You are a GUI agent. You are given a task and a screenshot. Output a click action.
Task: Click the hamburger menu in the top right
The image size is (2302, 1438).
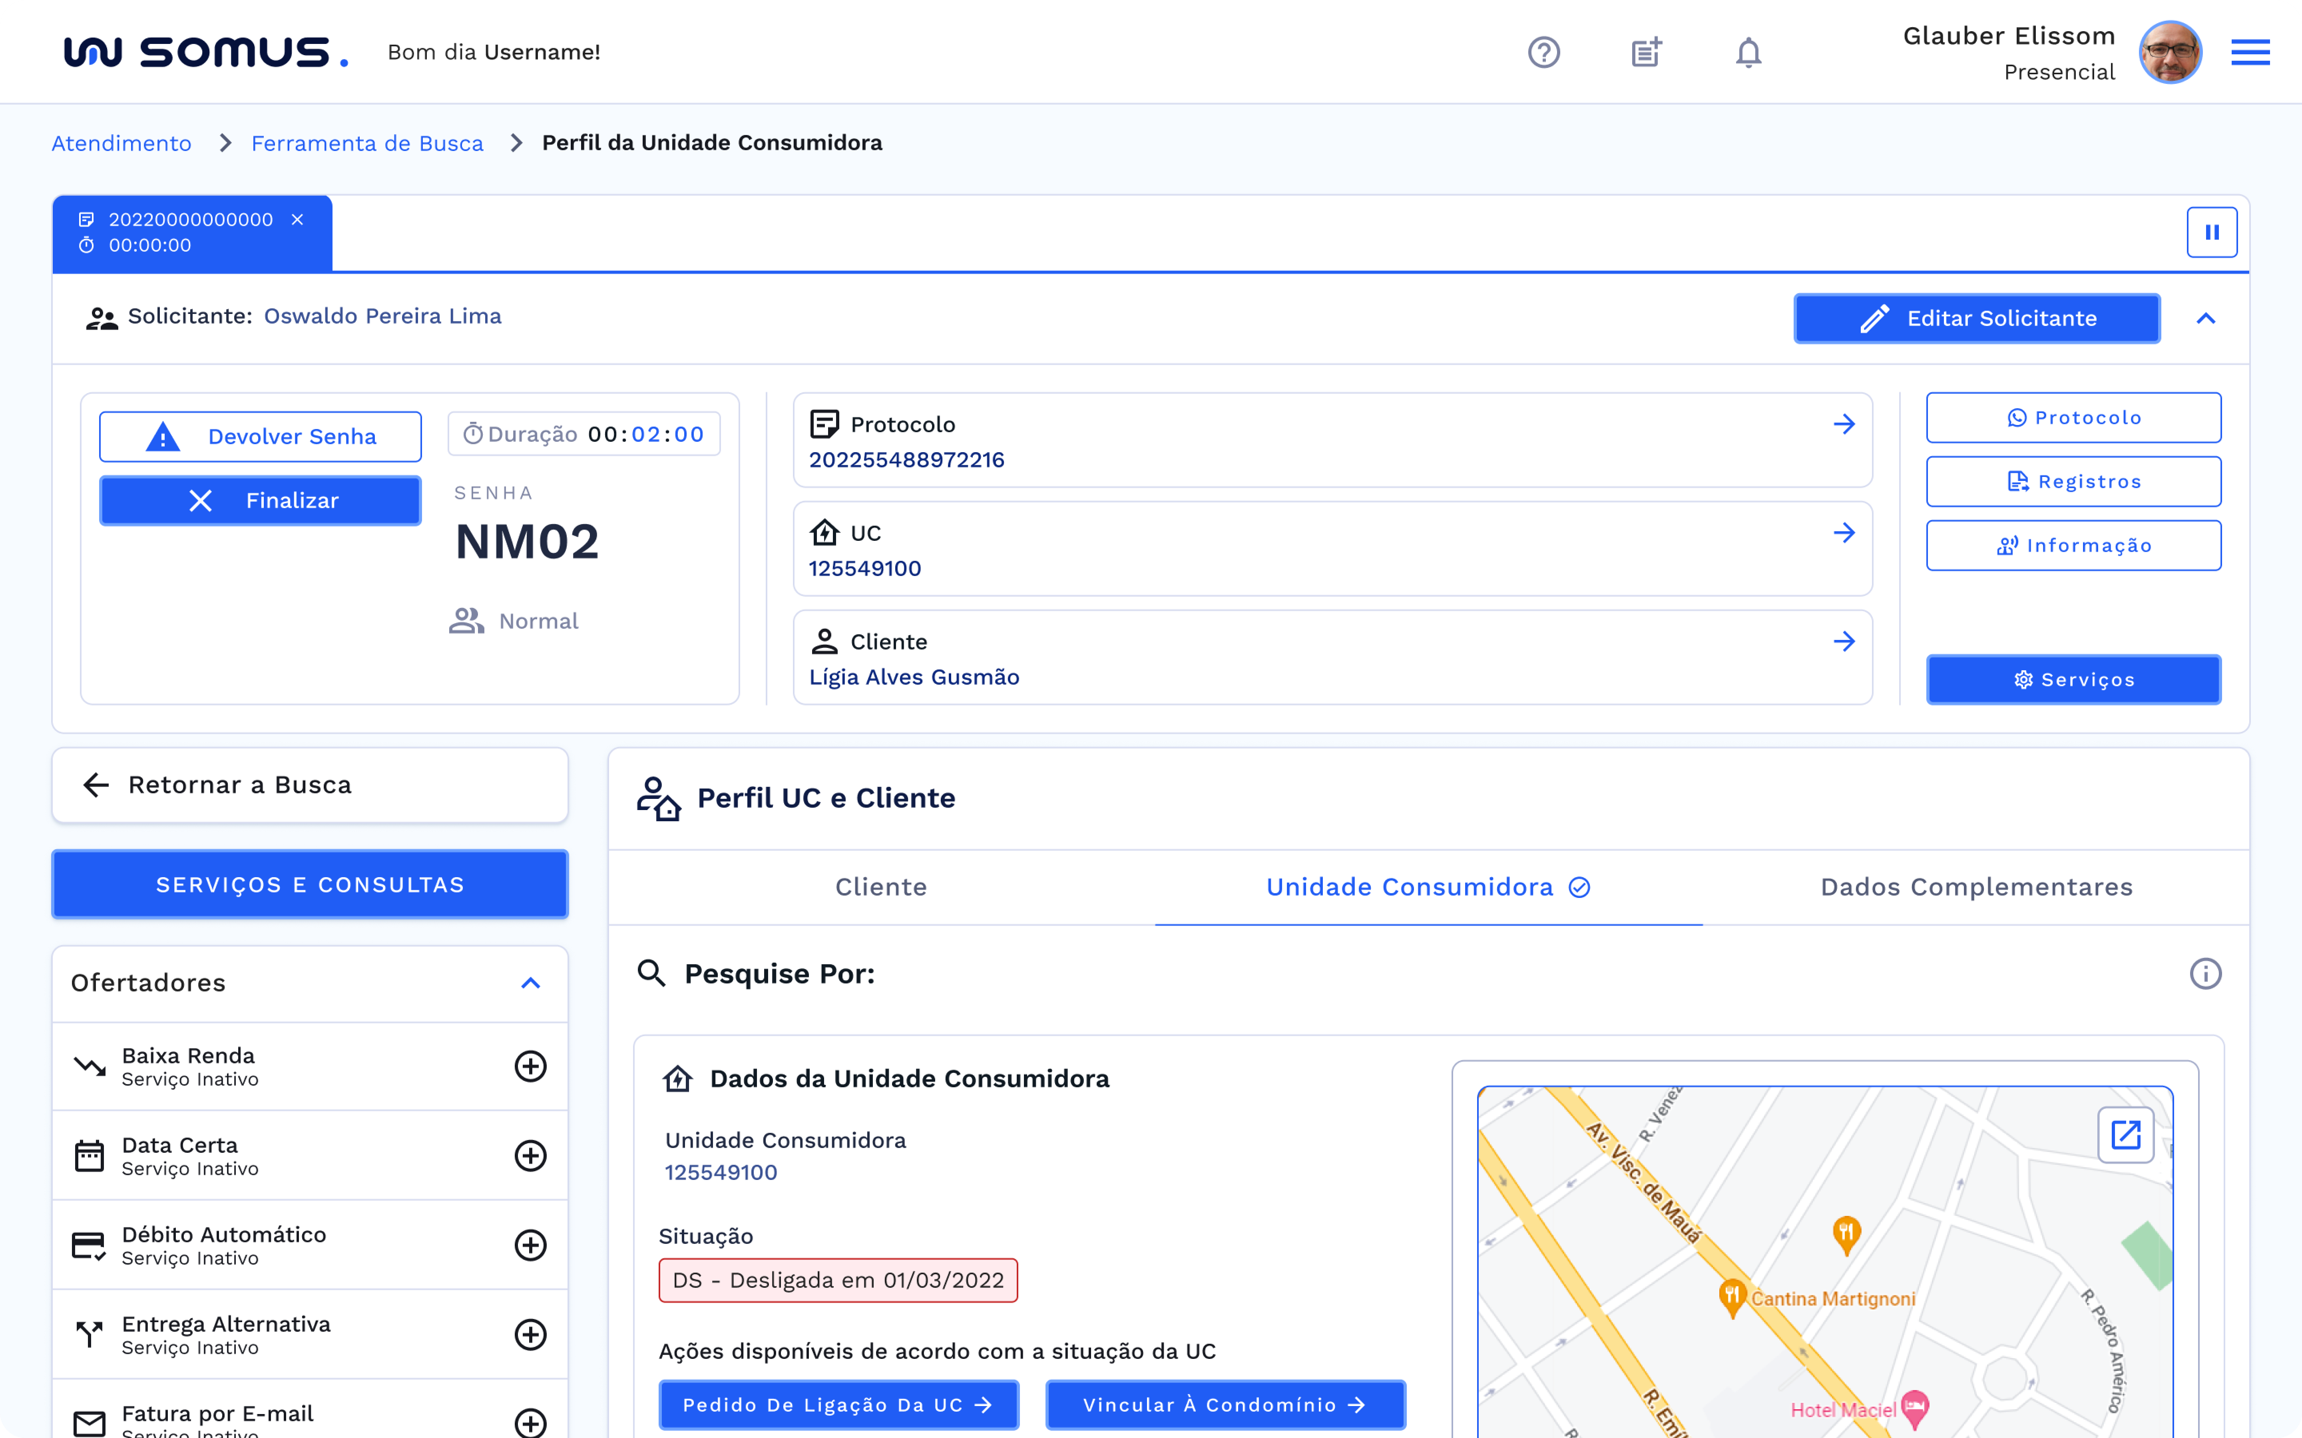click(2250, 52)
